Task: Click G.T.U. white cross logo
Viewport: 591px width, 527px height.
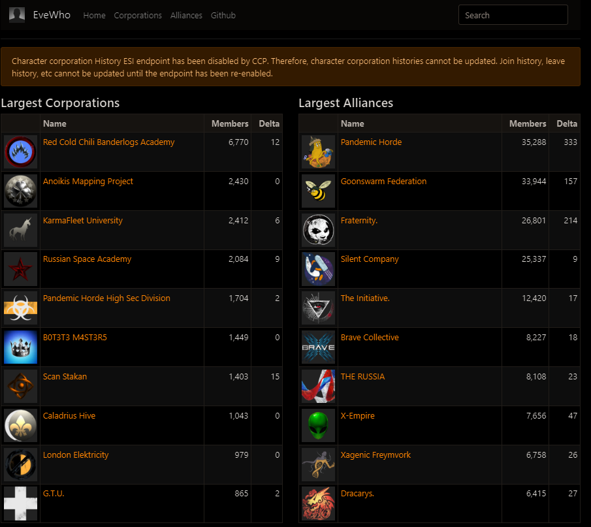Action: (x=21, y=503)
